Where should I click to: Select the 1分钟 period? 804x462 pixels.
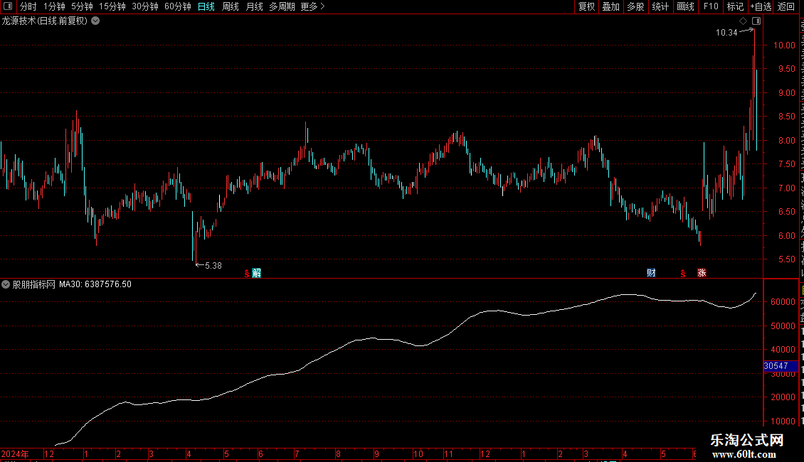(54, 6)
